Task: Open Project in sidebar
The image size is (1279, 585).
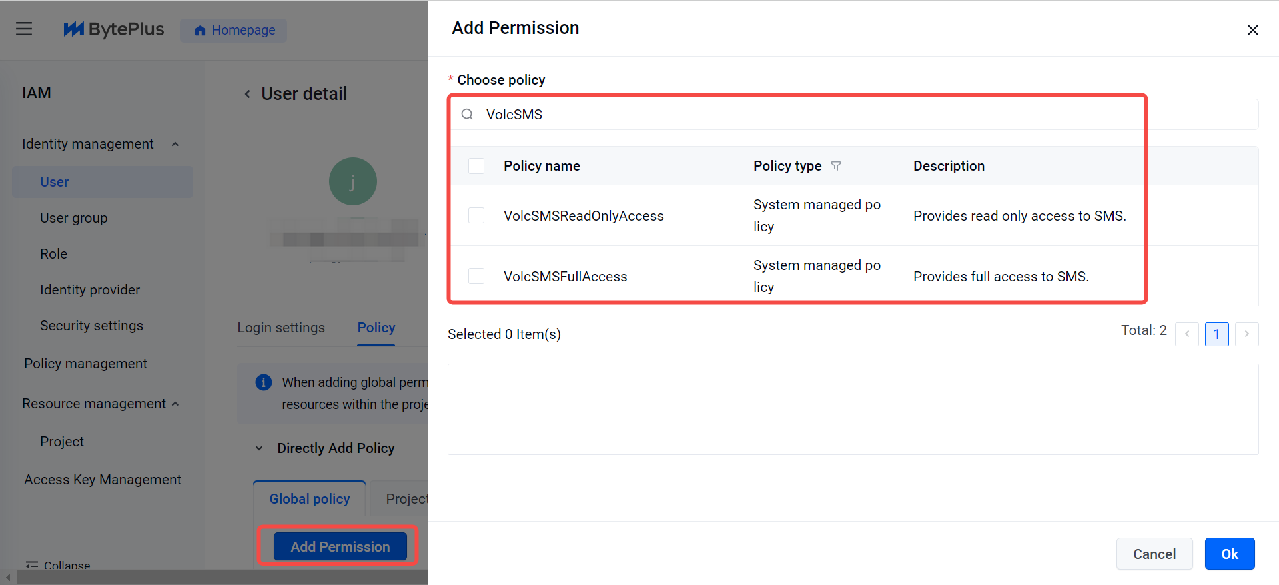Action: click(x=62, y=442)
